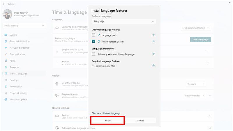Click the Basic typing ABC icon

93,65
